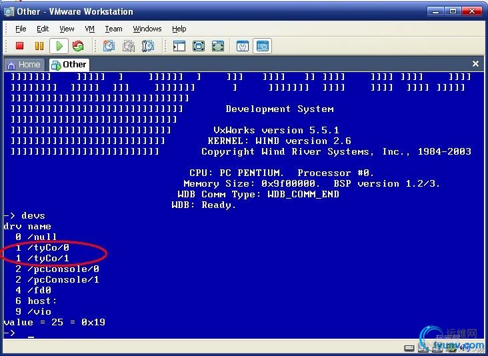Switch to the Home tab
Viewport: 488px width, 356px height.
click(x=24, y=65)
